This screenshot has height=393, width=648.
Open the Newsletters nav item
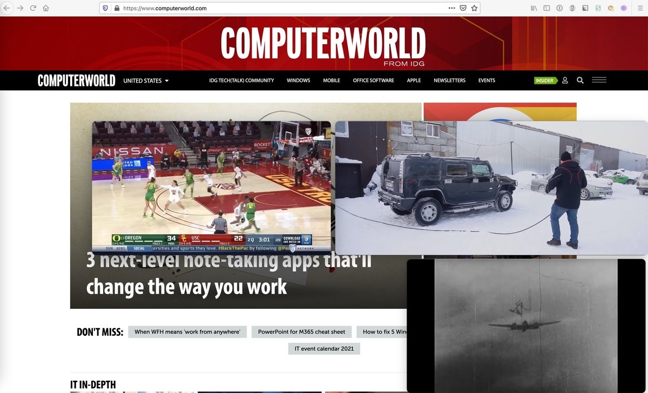point(449,80)
